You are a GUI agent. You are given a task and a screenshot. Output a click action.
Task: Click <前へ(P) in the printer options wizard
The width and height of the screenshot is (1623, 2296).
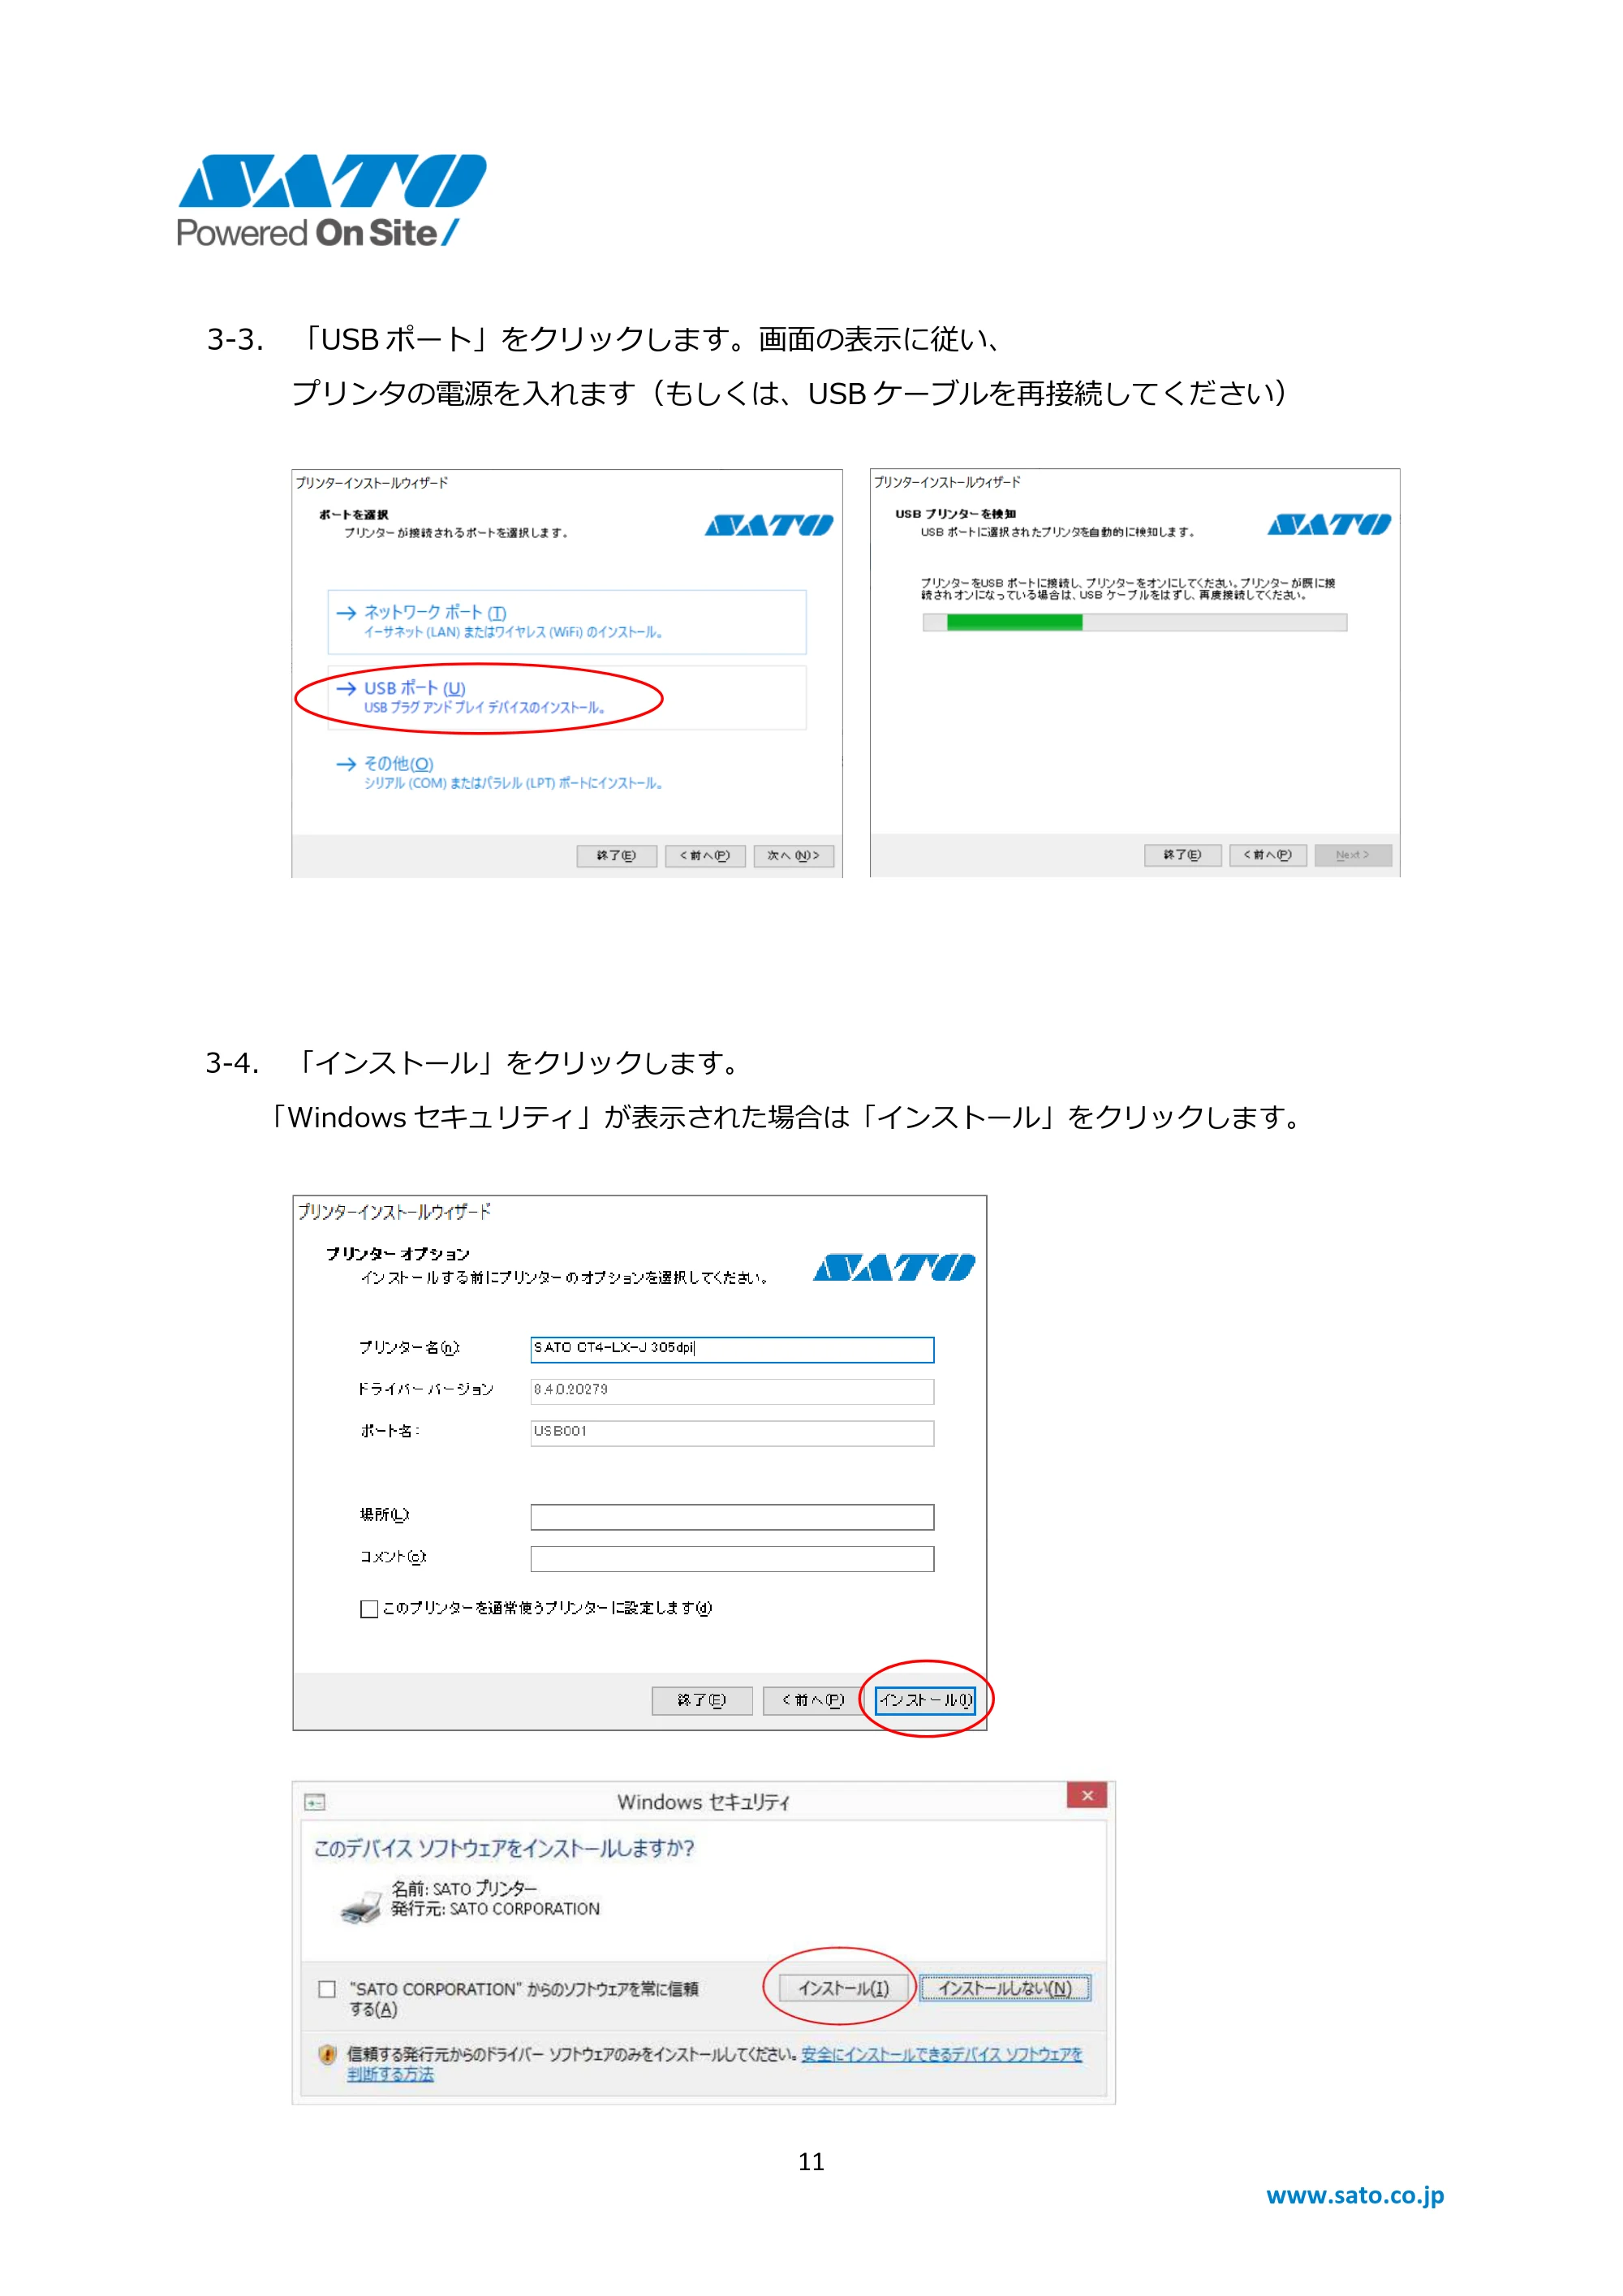pos(813,1700)
